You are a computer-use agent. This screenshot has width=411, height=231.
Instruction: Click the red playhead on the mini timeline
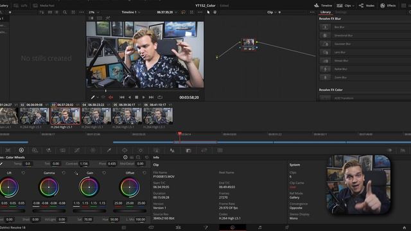click(x=180, y=134)
